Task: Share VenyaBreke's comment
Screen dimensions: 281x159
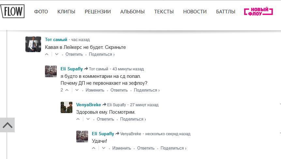Action: pyautogui.click(x=133, y=119)
